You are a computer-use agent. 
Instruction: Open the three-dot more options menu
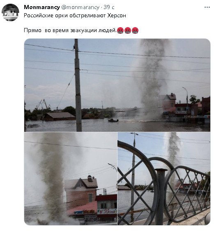[207, 7]
